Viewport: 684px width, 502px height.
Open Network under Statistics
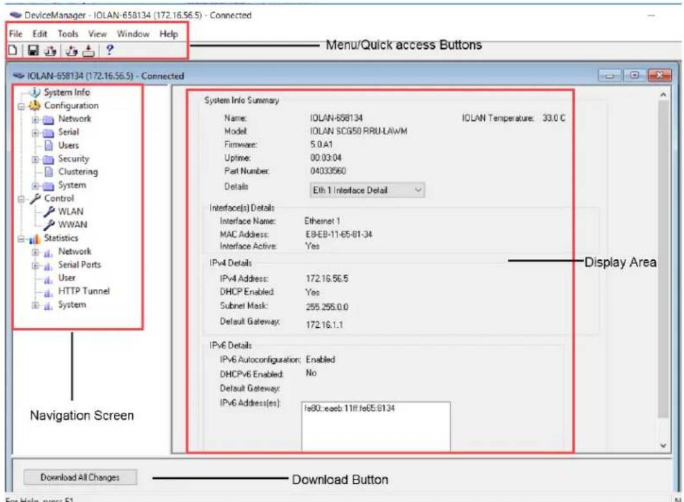point(75,251)
